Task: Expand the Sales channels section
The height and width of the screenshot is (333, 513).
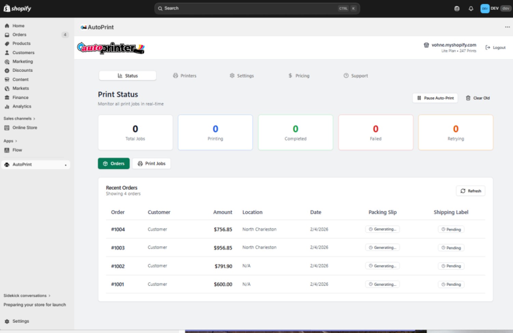Action: [x=19, y=119]
